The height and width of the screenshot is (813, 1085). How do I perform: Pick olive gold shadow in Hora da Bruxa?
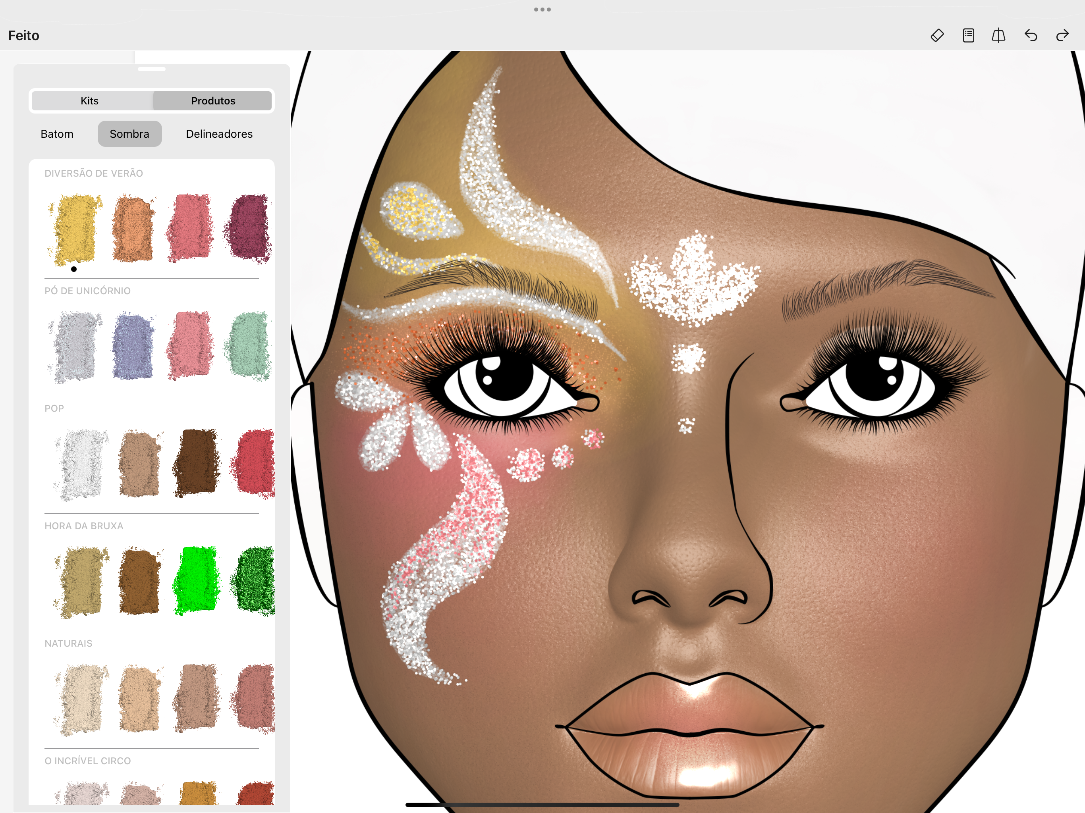[81, 582]
